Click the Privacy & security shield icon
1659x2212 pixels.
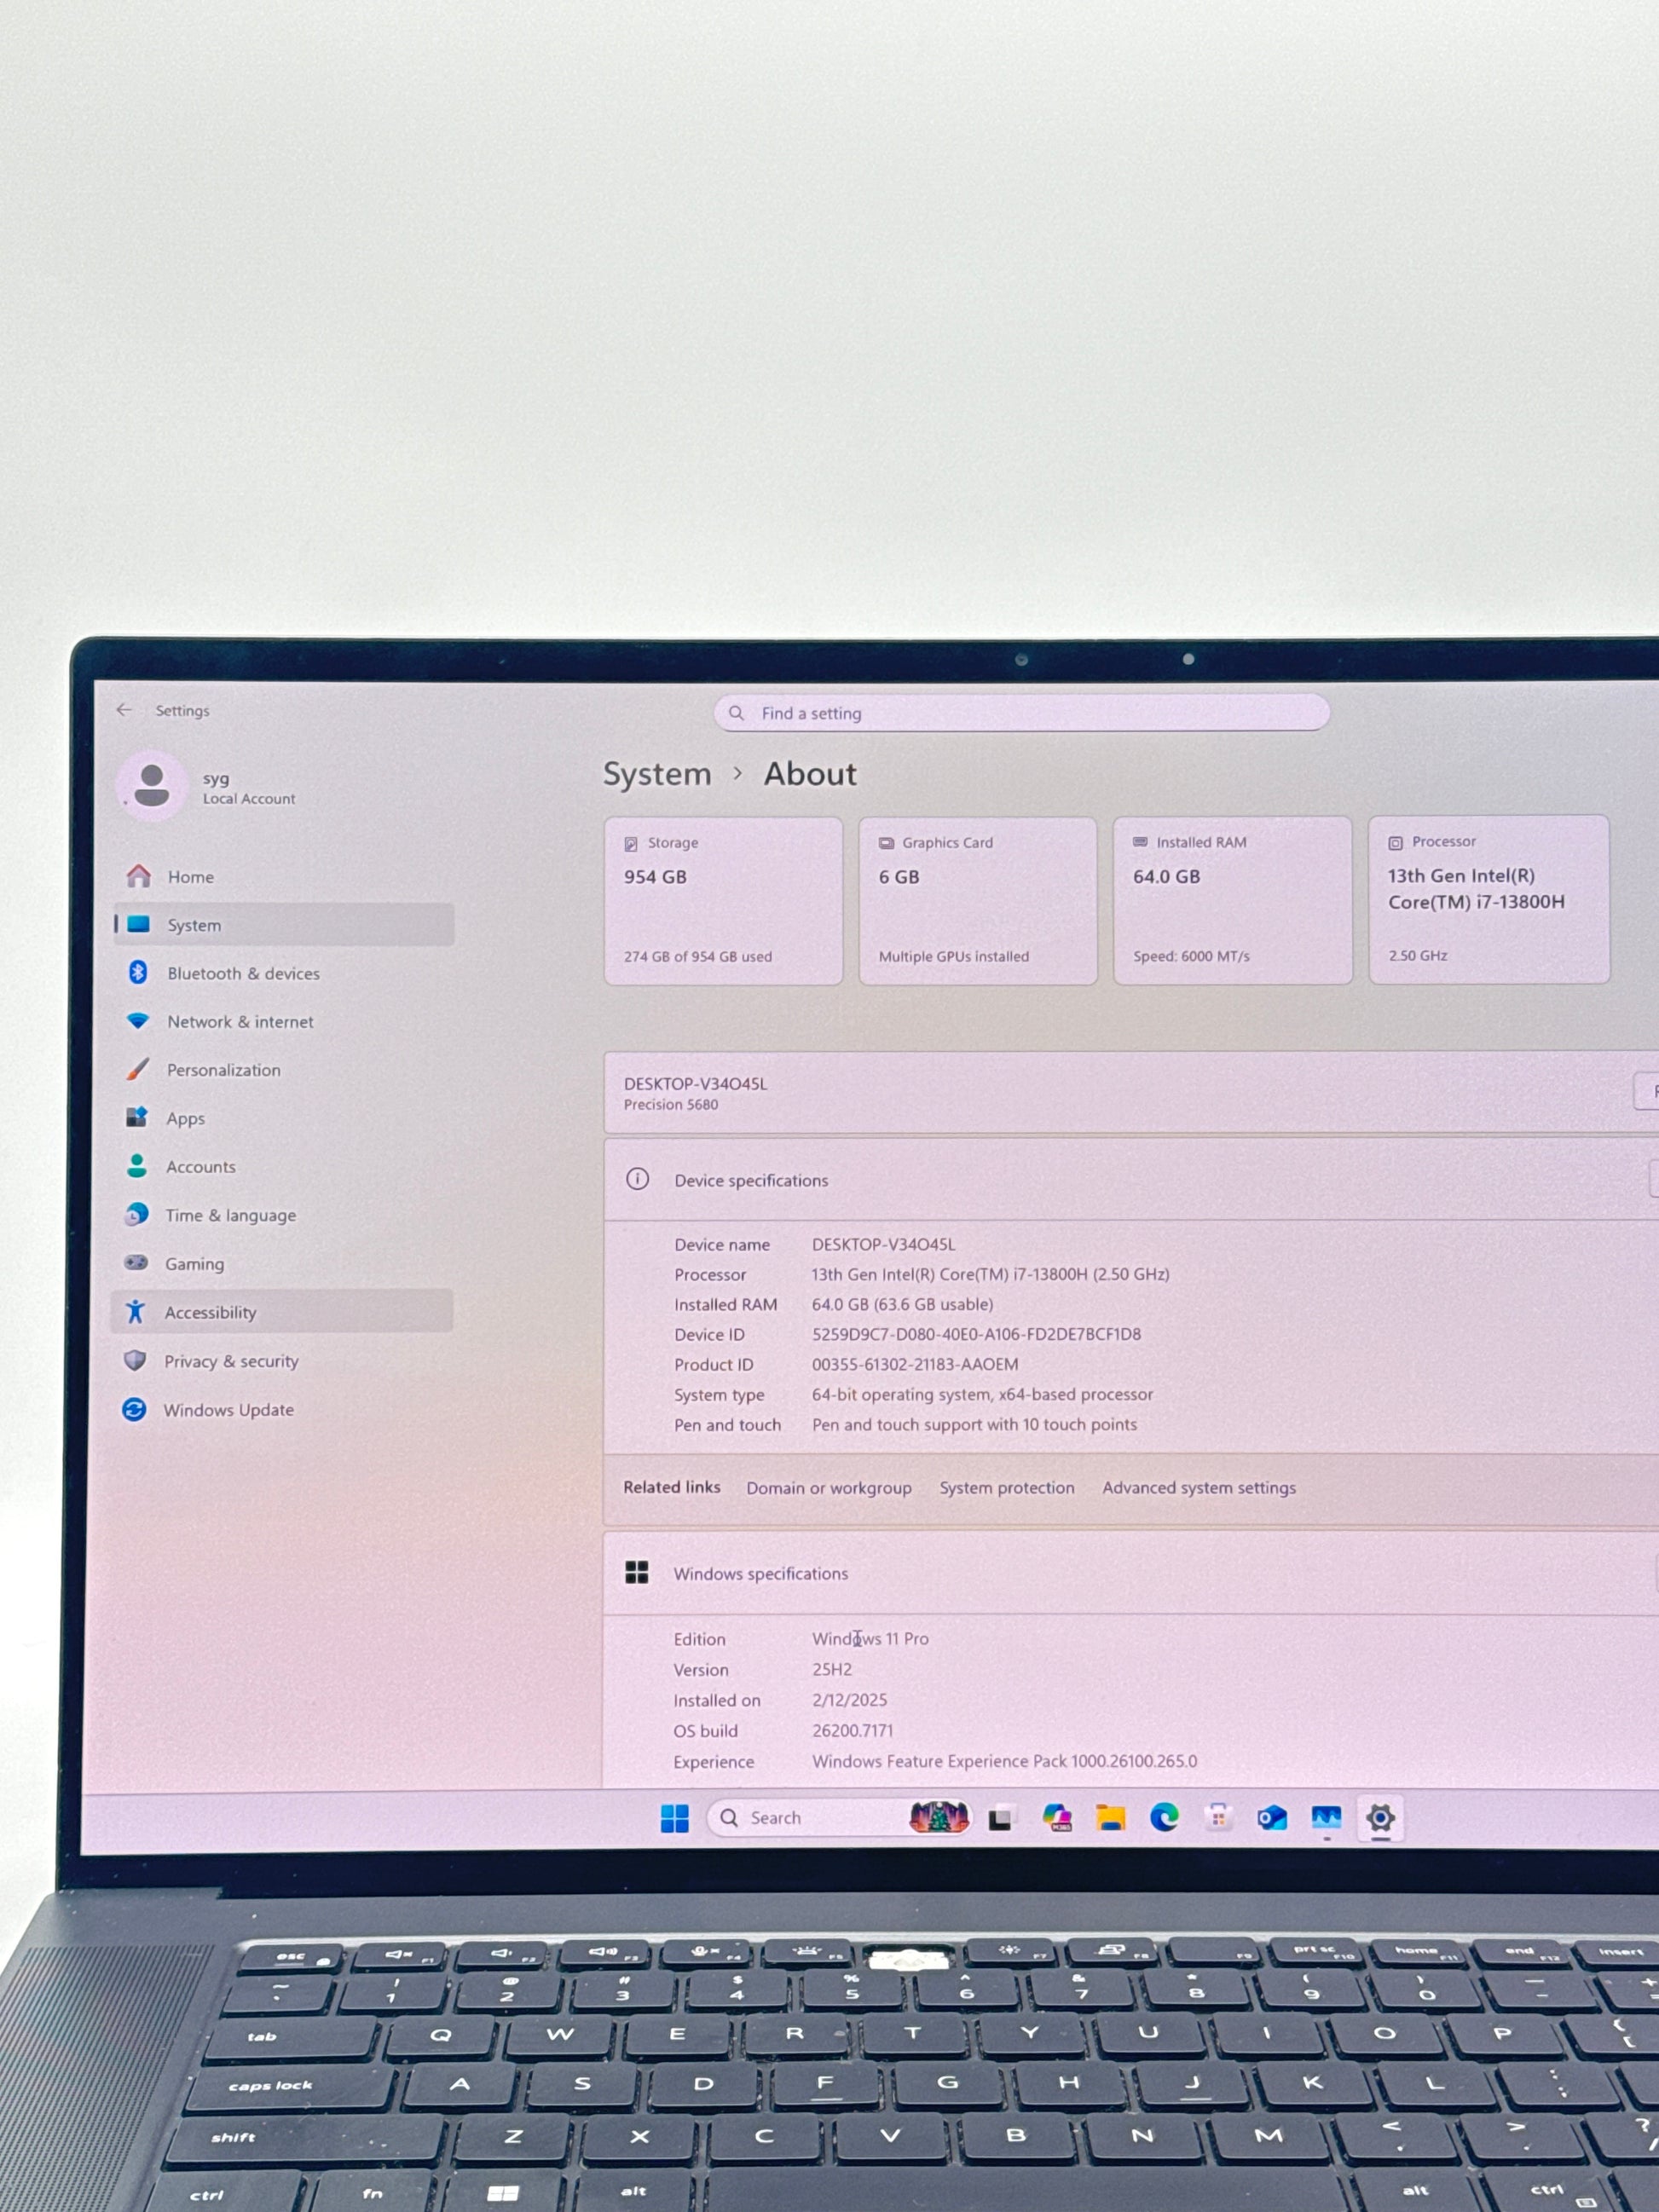[x=135, y=1360]
